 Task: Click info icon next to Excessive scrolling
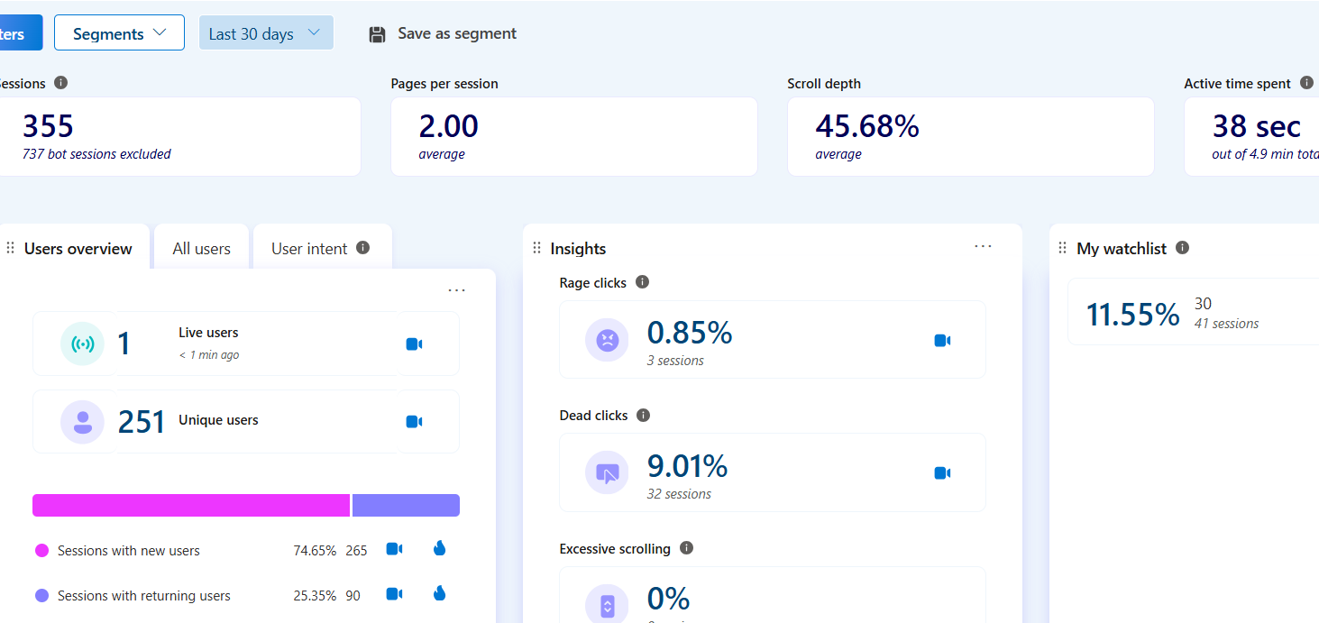click(686, 547)
